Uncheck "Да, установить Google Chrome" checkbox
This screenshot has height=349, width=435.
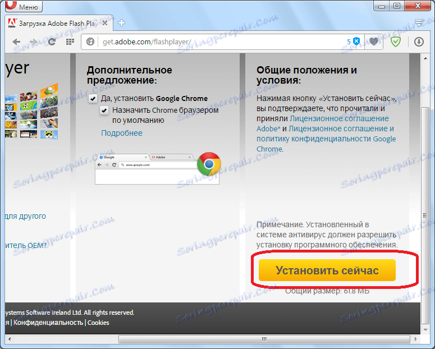[x=93, y=99]
